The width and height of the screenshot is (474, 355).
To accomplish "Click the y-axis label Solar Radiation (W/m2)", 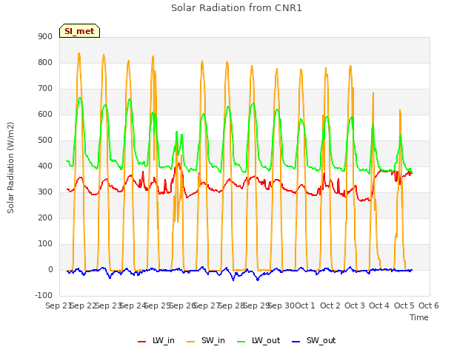I will tap(10, 168).
